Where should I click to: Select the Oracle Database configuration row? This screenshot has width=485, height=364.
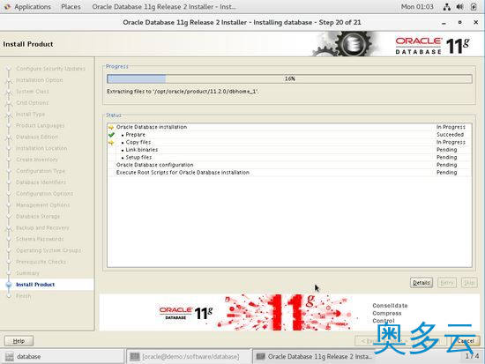(x=289, y=165)
